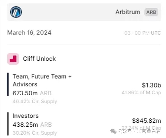Open the Investors allocation entry

coord(25,116)
